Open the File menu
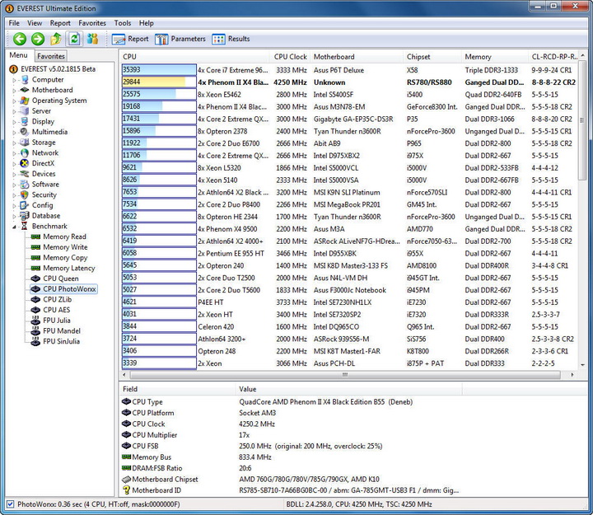593x515 pixels. pyautogui.click(x=14, y=23)
